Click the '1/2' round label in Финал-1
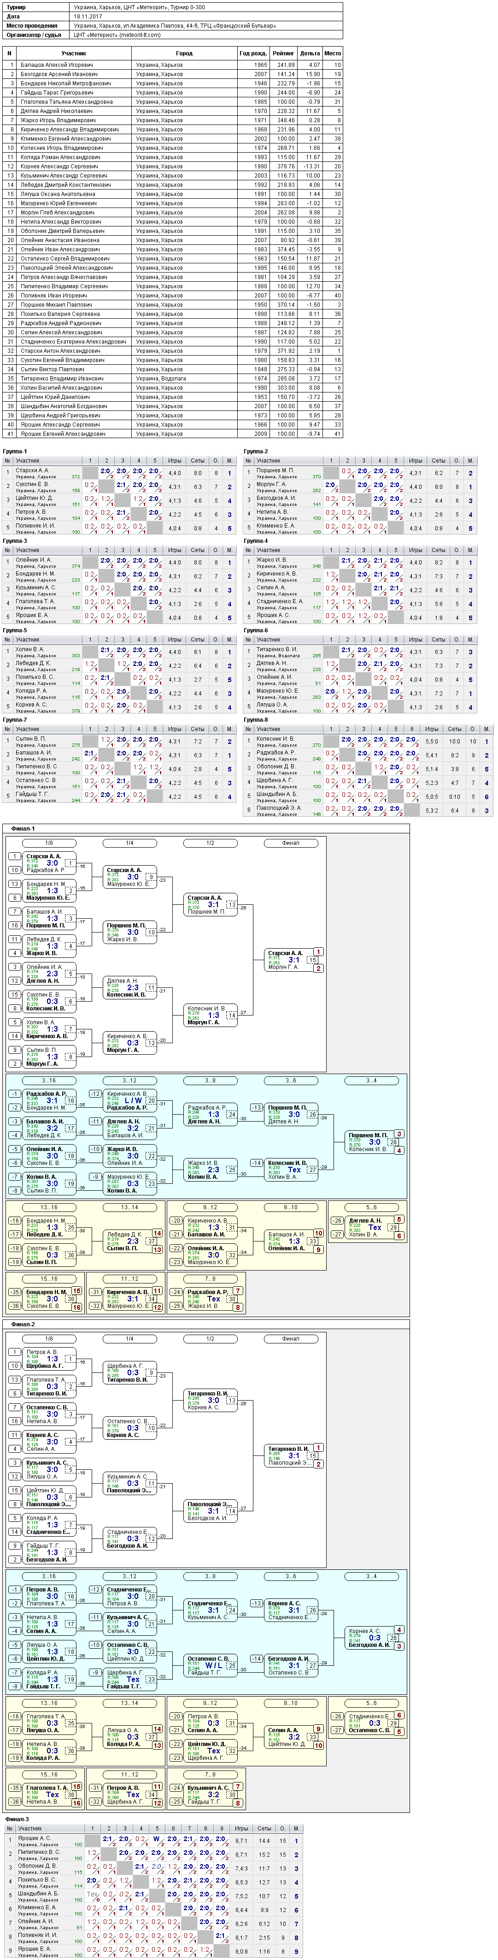This screenshot has height=1960, width=498. (210, 843)
